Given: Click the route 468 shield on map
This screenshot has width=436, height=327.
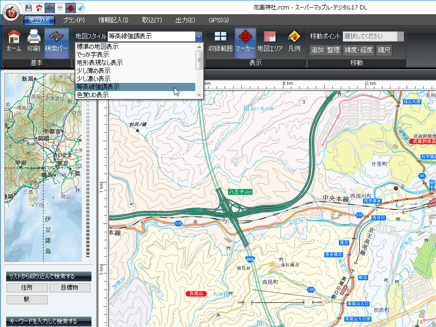Looking at the screenshot, I should click(250, 259).
